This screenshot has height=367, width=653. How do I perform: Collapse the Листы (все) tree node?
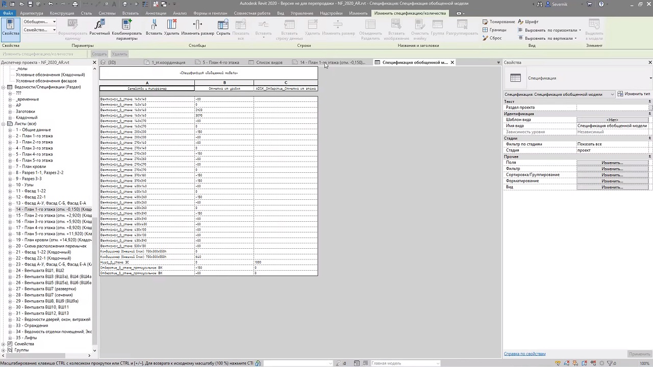[3, 124]
